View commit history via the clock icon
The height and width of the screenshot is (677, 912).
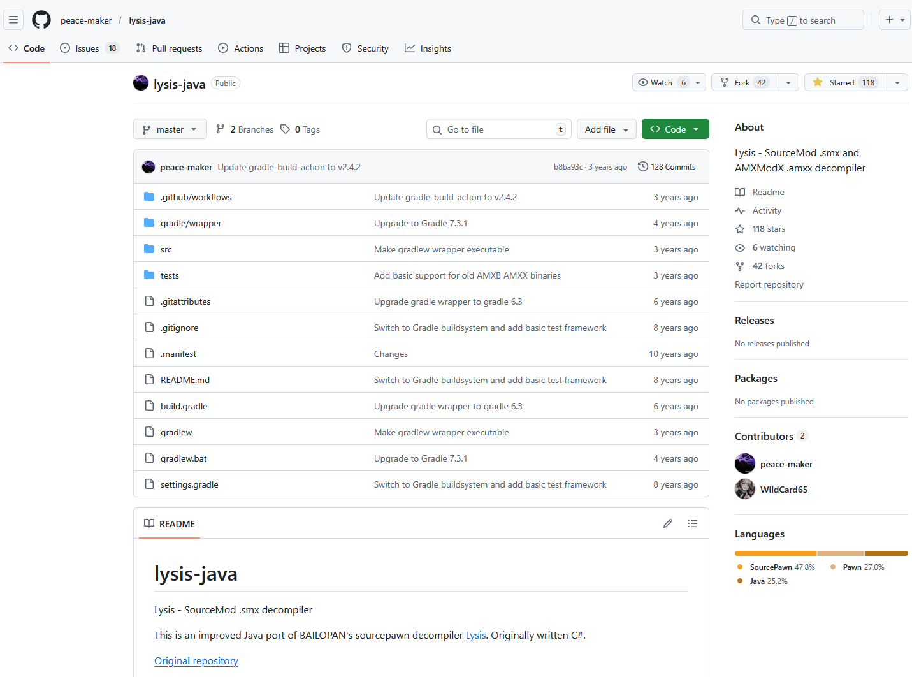642,166
